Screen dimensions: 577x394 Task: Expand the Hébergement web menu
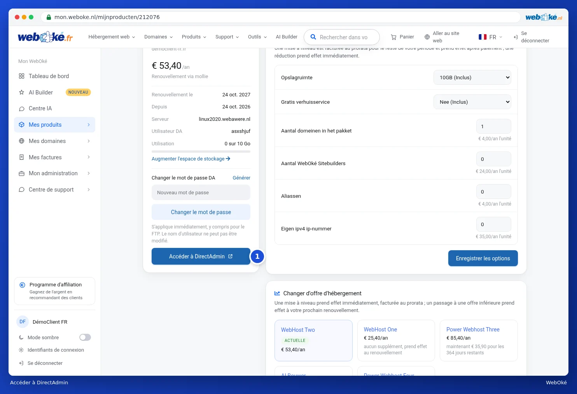[112, 37]
